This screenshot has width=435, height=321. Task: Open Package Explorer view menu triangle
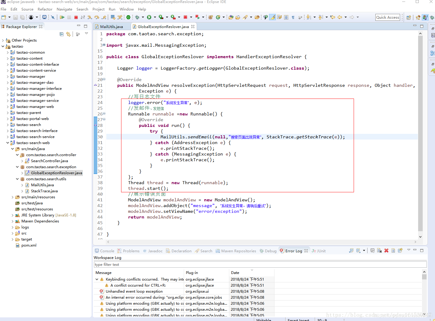pyautogui.click(x=86, y=33)
